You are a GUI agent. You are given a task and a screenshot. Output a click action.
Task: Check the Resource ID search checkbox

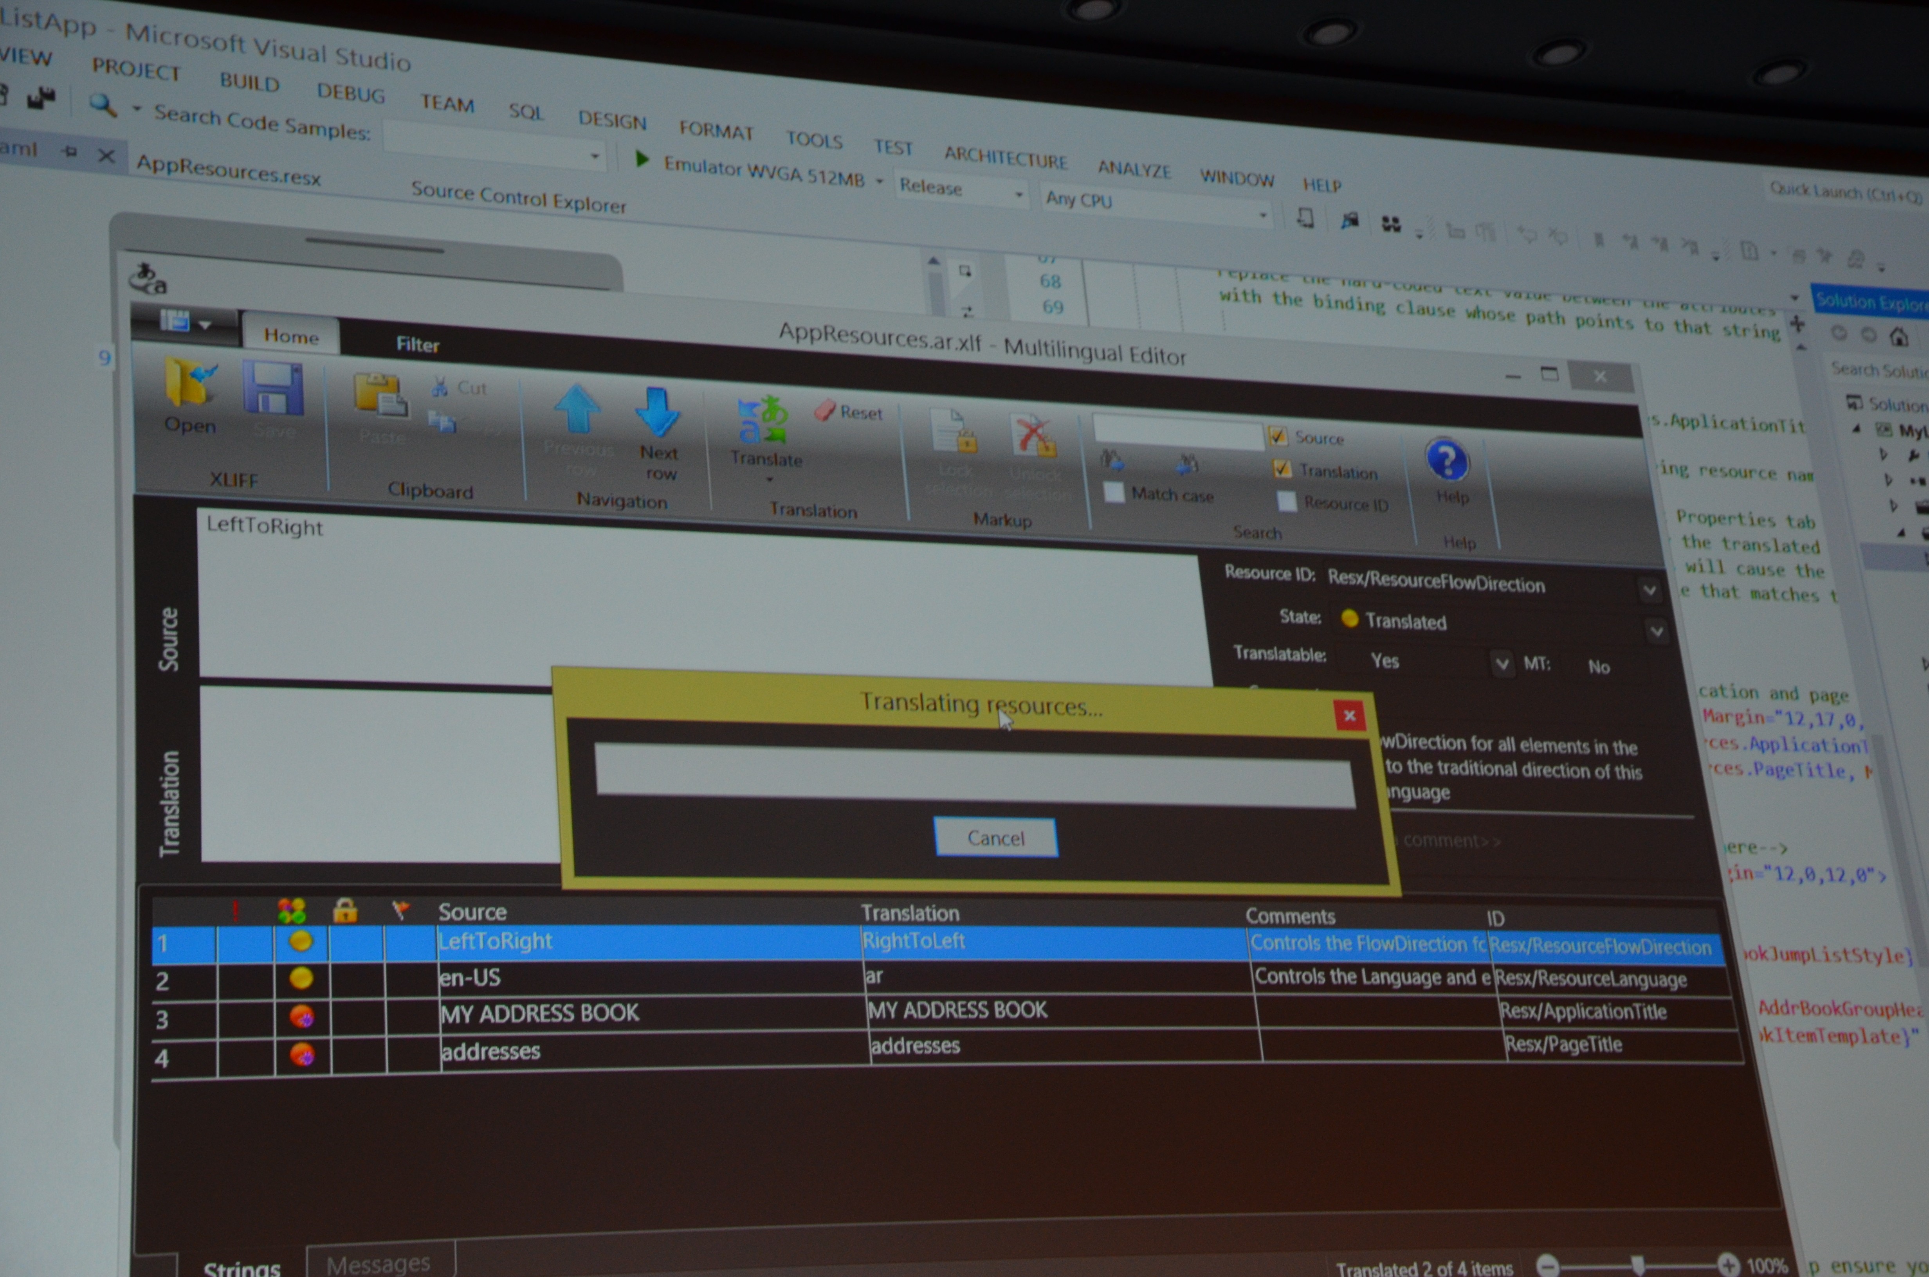coord(1286,501)
